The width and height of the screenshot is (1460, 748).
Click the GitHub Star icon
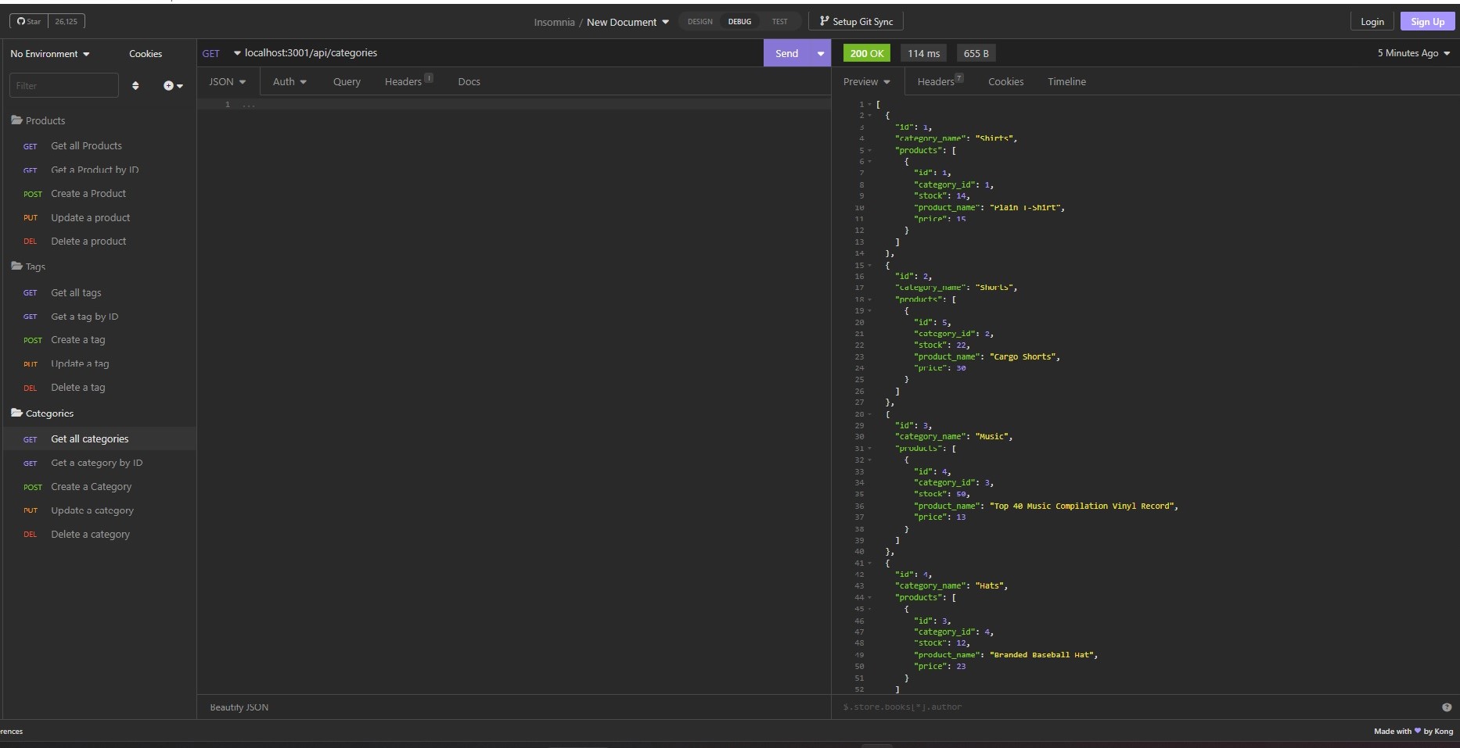[20, 21]
